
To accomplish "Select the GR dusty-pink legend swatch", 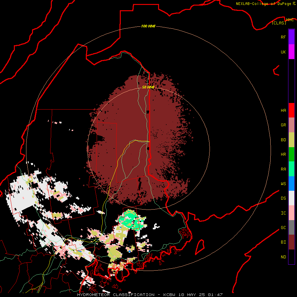I will [291, 125].
